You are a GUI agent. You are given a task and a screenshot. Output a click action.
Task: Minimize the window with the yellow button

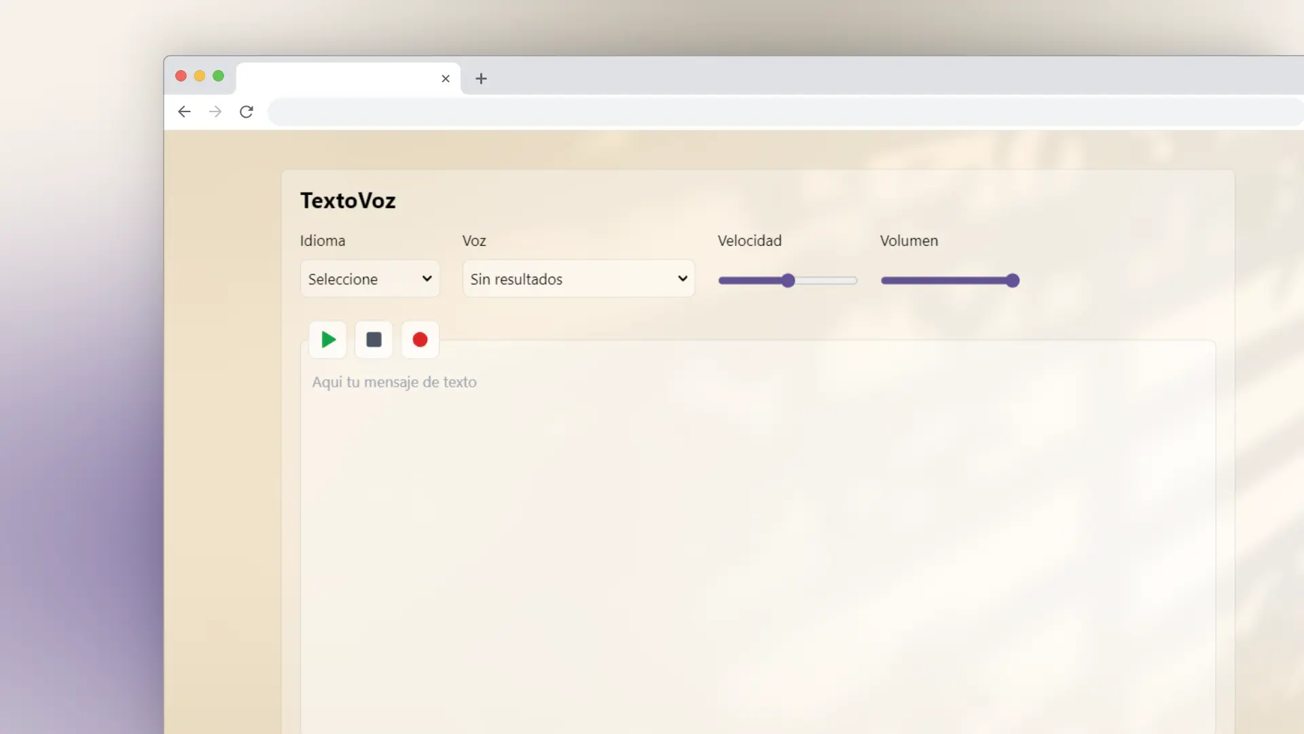(199, 75)
